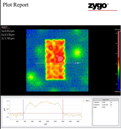Click the color scale bar beside the map
Viewport: 121px width, 129px height.
point(119,60)
